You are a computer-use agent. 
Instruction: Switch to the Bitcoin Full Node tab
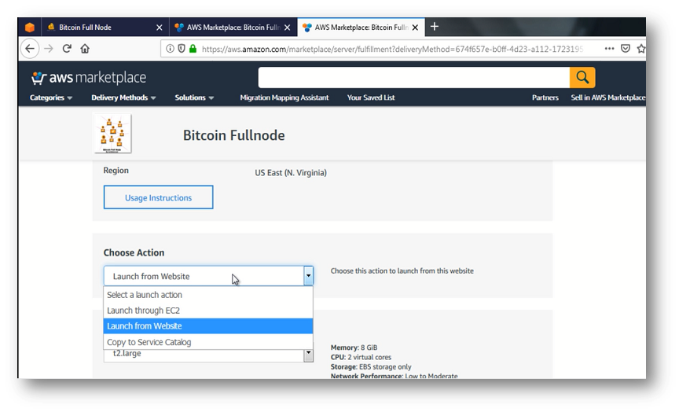[x=105, y=28]
